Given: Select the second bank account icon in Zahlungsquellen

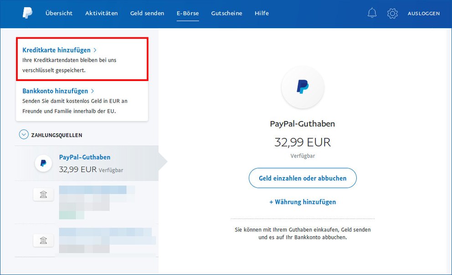Looking at the screenshot, I should (x=43, y=240).
